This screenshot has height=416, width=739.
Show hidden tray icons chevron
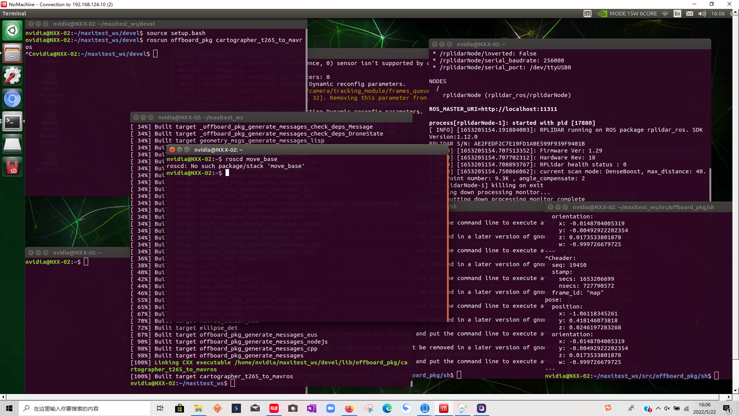coord(658,408)
